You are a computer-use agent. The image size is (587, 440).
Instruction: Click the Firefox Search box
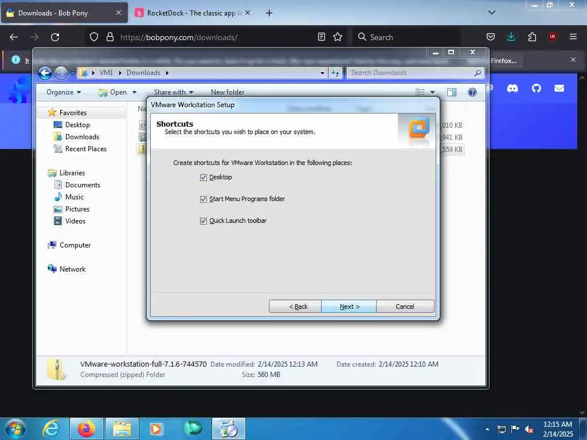407,37
